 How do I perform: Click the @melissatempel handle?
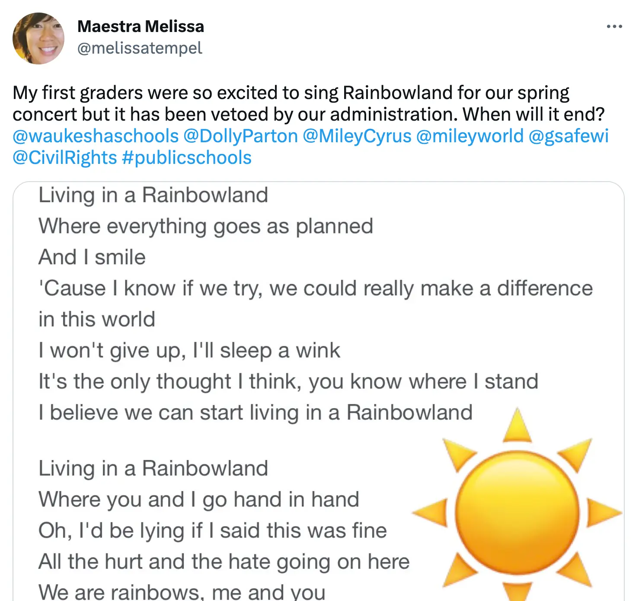pos(140,48)
